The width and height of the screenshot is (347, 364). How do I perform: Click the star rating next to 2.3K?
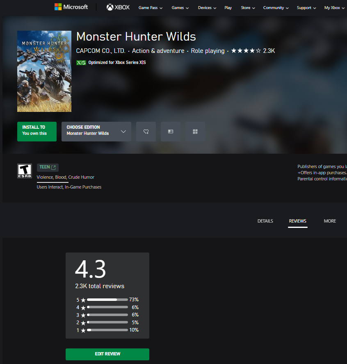coord(246,50)
